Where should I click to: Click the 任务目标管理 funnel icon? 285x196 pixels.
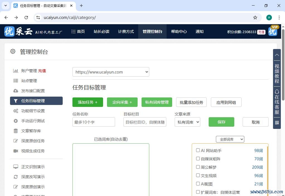pos(16,101)
